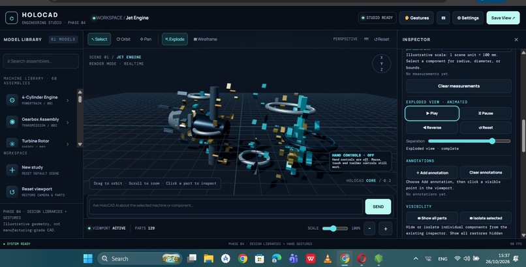Click the WORKSPACE breadcrumb link
Image resolution: width=526 pixels, height=267 pixels.
pyautogui.click(x=110, y=18)
